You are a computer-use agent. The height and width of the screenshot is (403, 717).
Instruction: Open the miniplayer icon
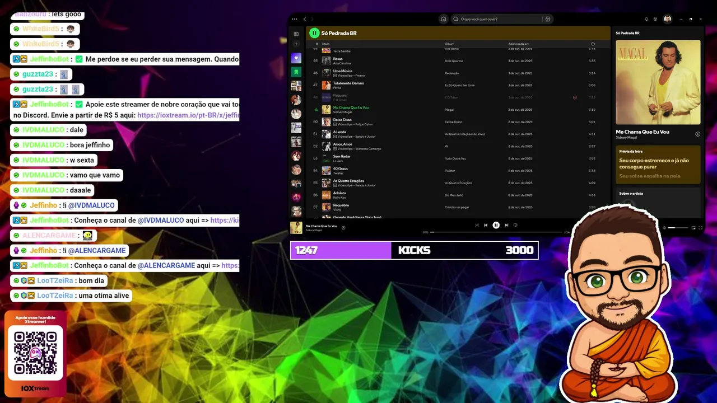pos(693,228)
